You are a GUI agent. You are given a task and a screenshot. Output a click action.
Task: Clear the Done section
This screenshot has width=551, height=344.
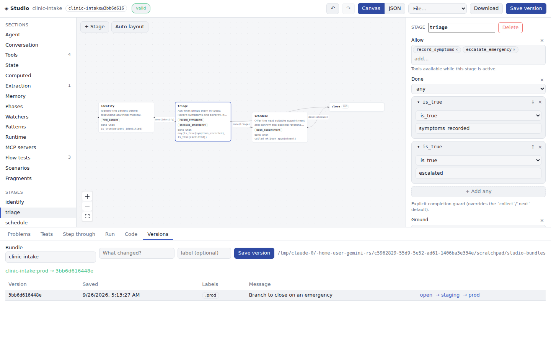coord(542,80)
